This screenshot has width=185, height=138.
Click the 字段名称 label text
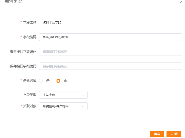(x=30, y=22)
